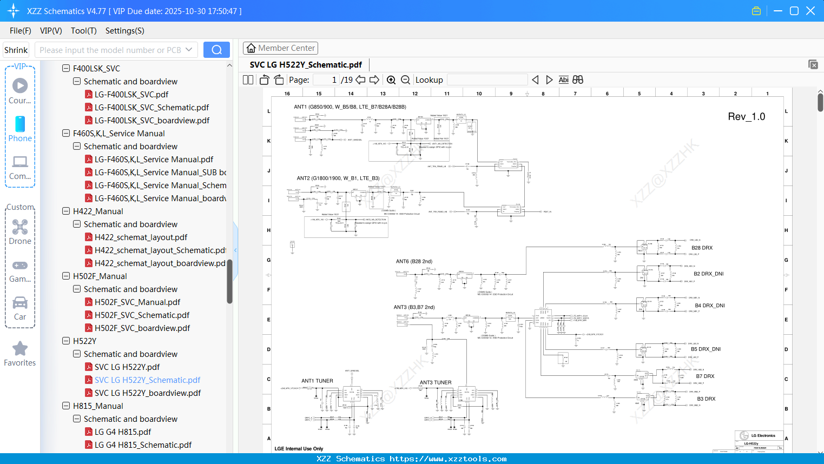The width and height of the screenshot is (824, 464).
Task: Open the Member Center
Action: [280, 48]
